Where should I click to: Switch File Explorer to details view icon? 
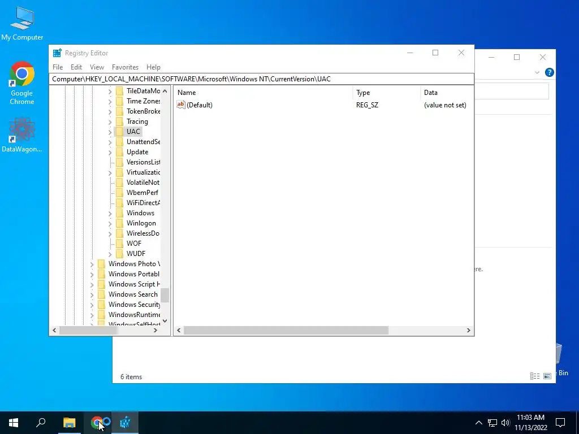tap(535, 376)
